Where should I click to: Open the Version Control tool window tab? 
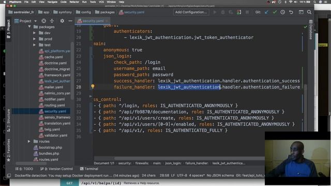point(56,169)
